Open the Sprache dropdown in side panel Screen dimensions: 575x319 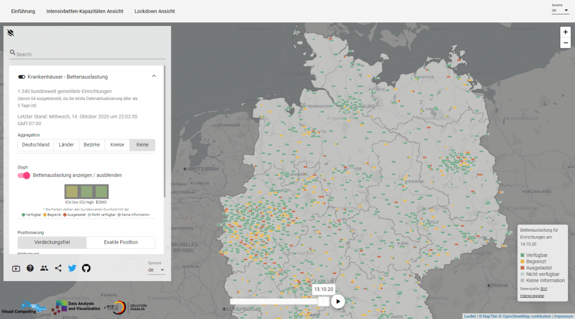[156, 270]
